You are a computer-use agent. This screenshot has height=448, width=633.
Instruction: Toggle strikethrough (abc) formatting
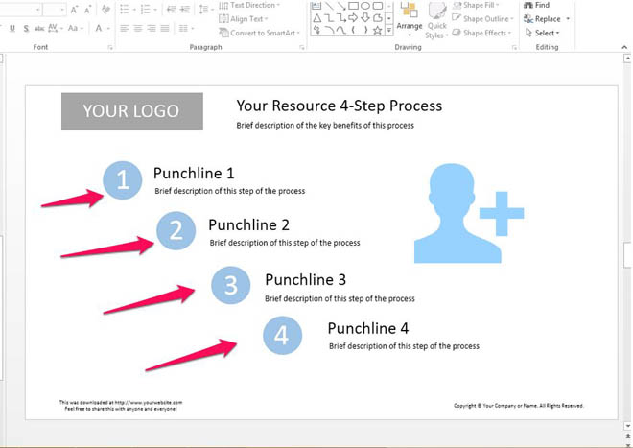point(39,28)
